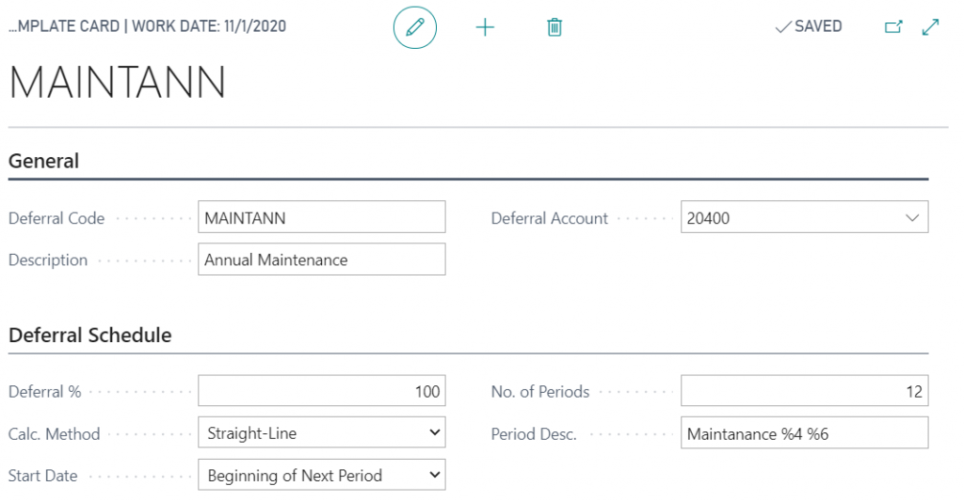Select the Description field with Annual Maintenance
Viewport: 964px width, 502px height.
(x=321, y=260)
